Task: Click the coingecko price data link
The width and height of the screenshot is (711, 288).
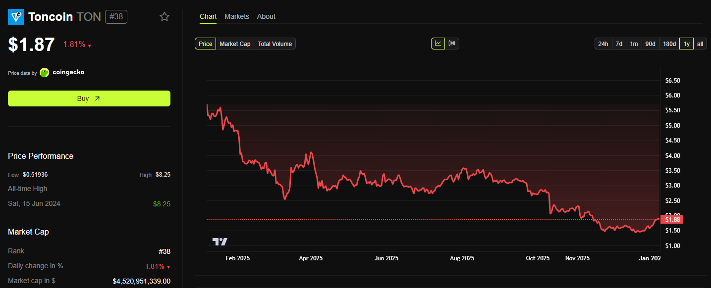Action: click(68, 72)
